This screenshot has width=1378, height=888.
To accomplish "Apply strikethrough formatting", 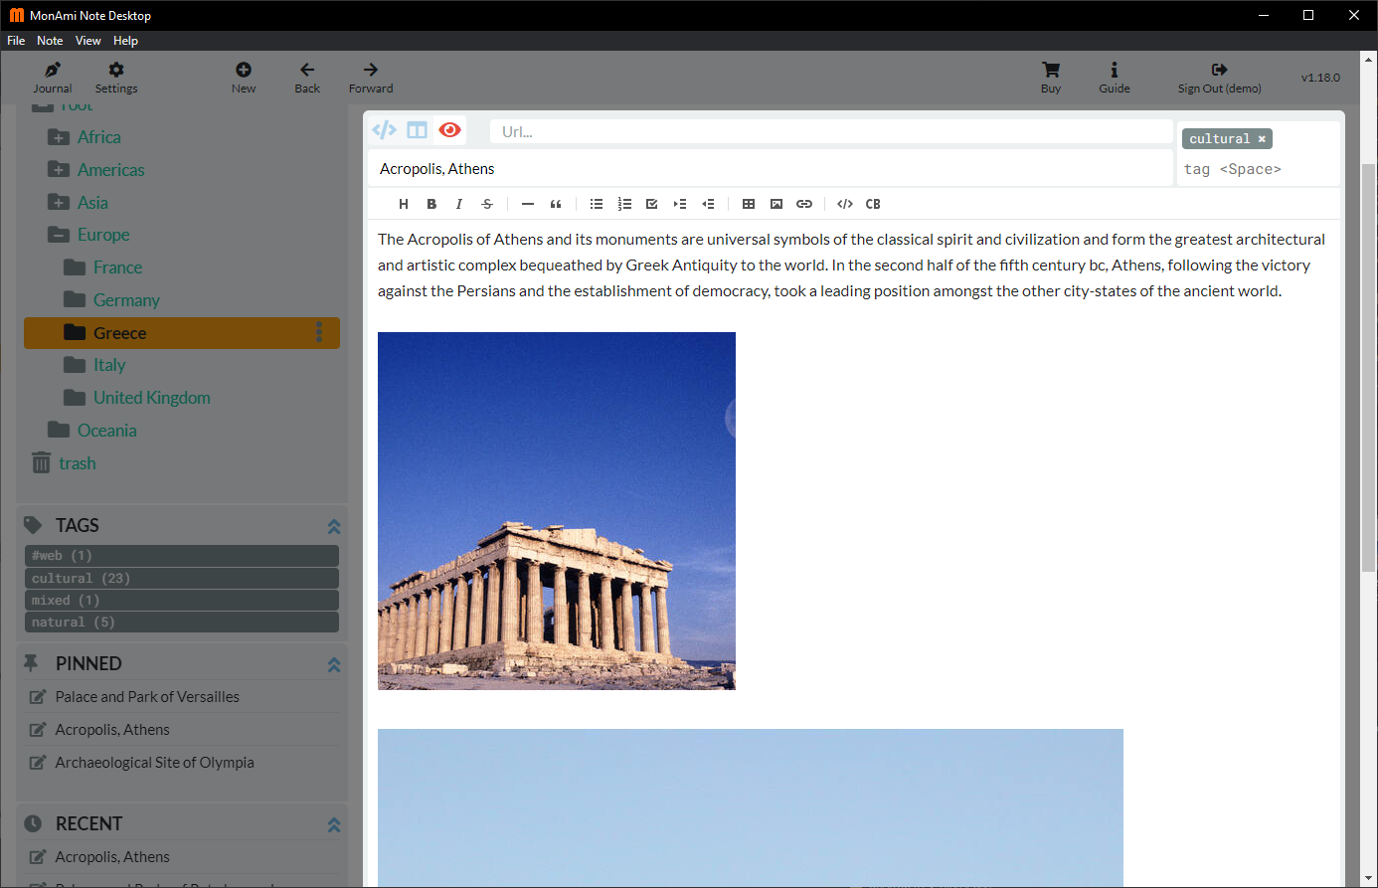I will coord(487,204).
